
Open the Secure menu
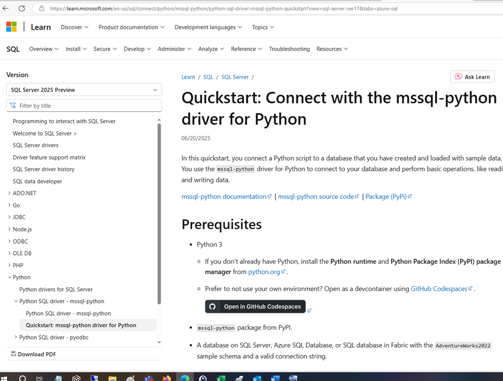coord(105,49)
